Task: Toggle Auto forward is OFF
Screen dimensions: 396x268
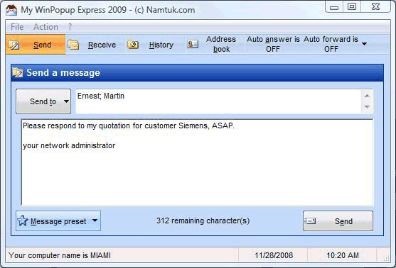Action: [x=331, y=44]
